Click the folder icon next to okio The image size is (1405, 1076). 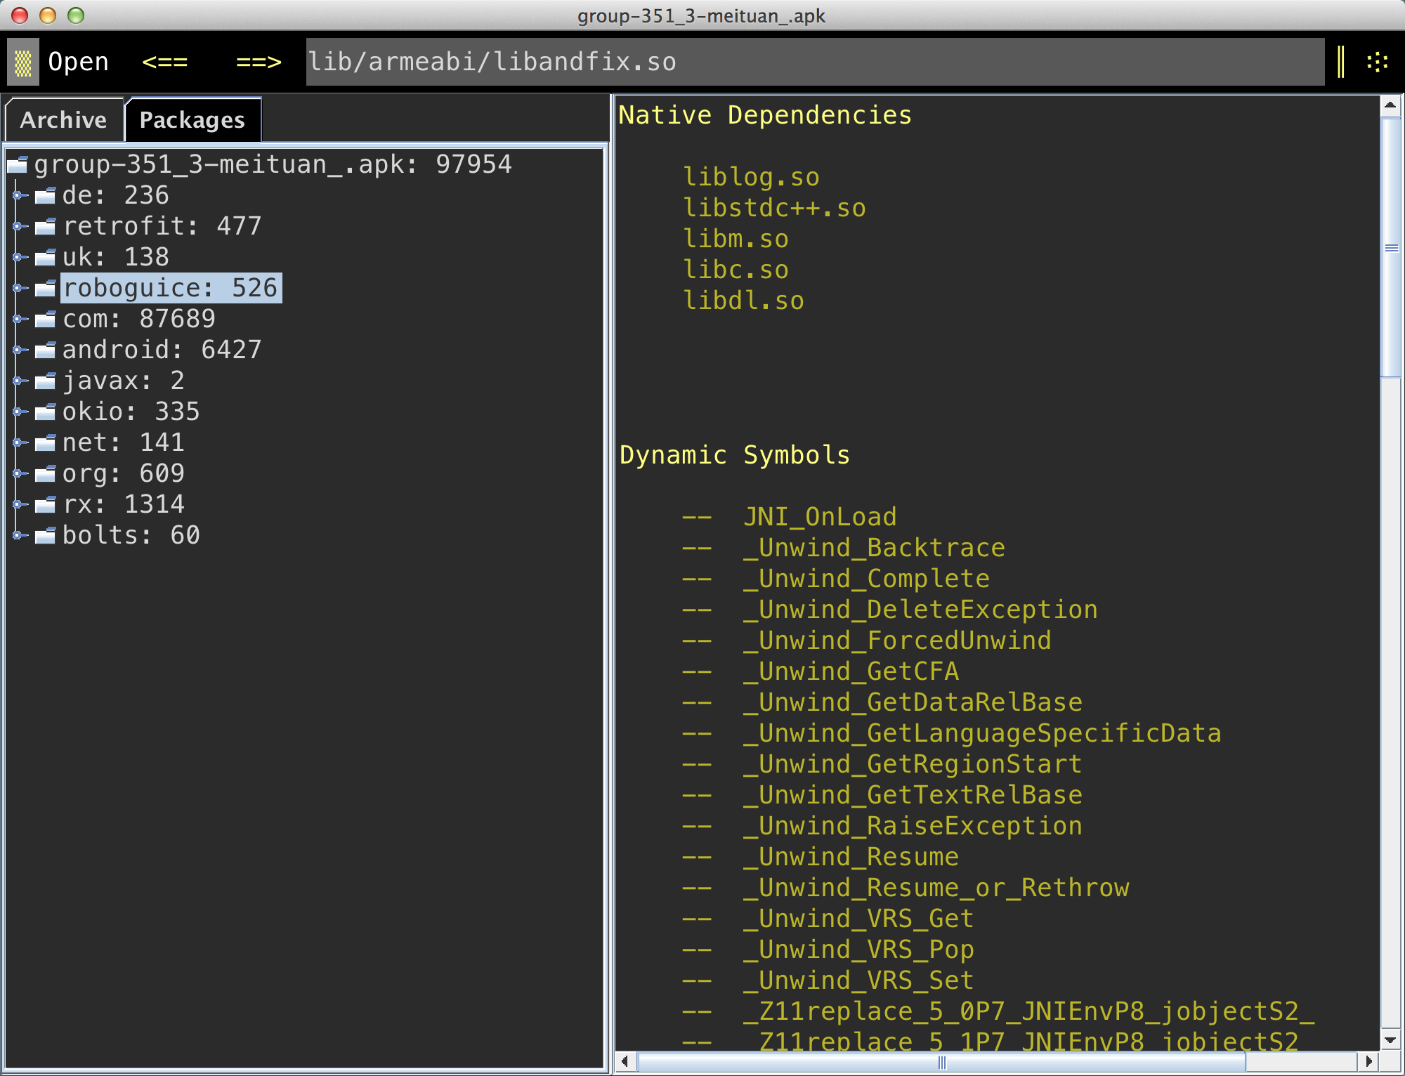(x=46, y=412)
